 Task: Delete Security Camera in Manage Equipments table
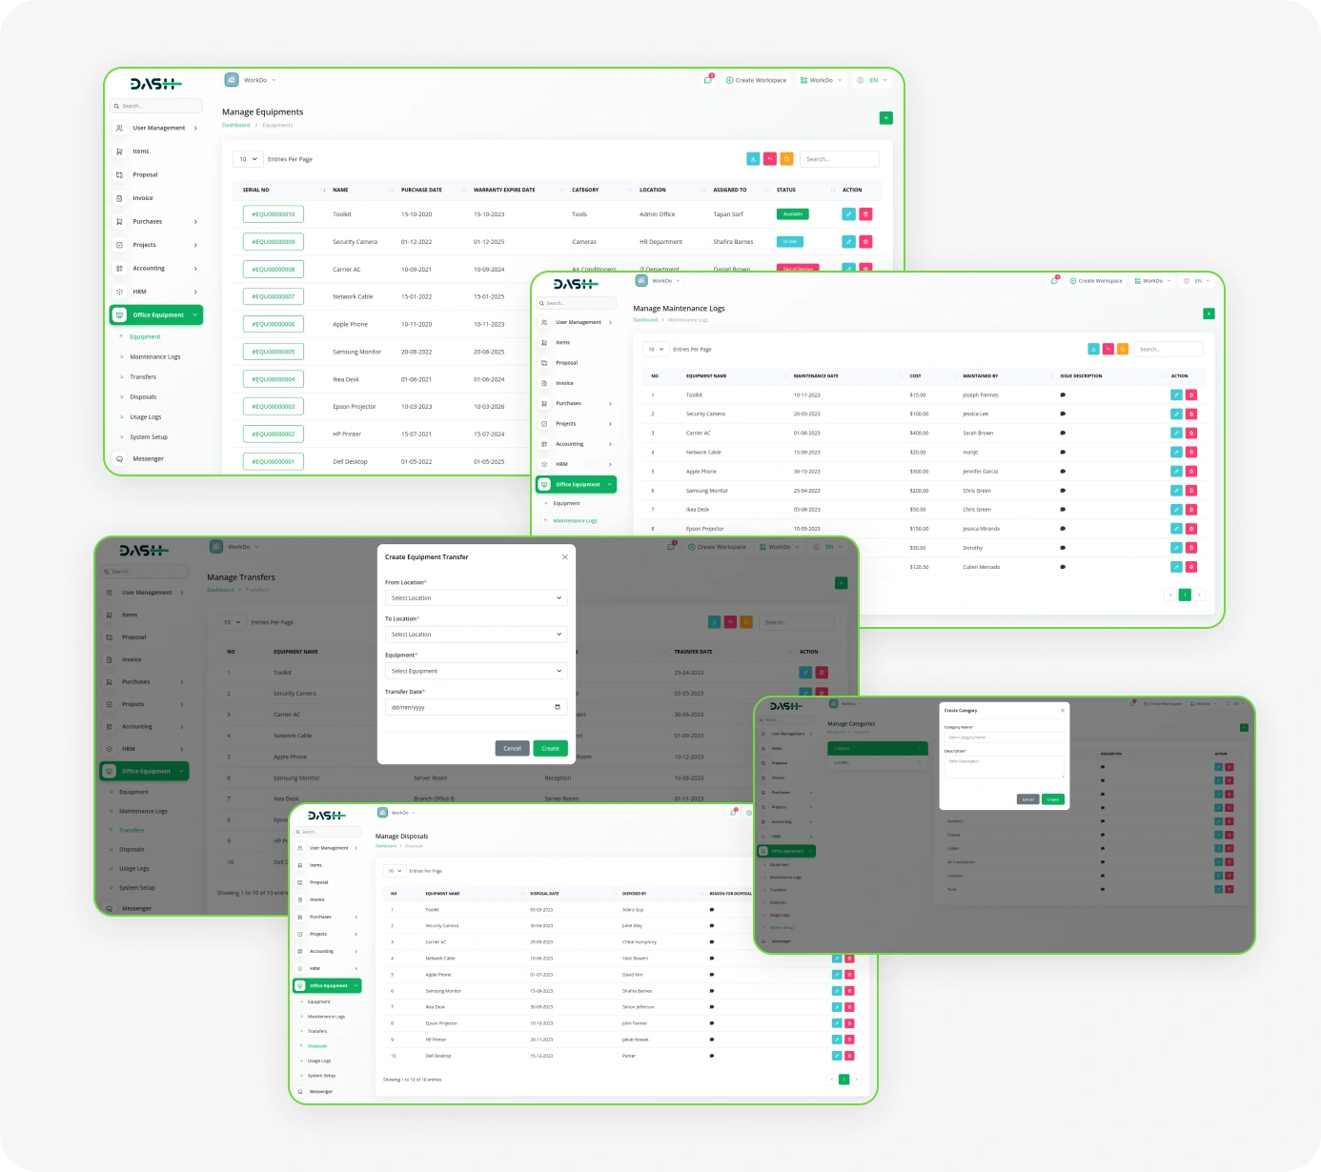click(865, 242)
